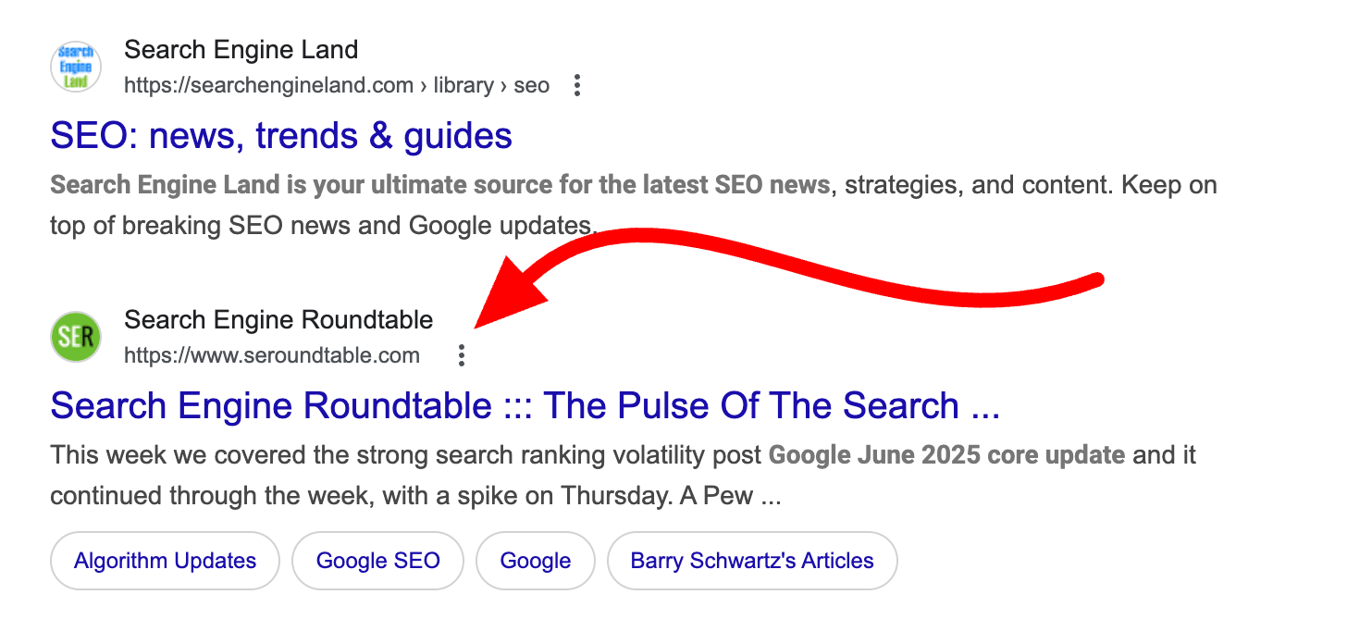Click the circular favicon above the Roundtable result title
The image size is (1347, 644).
click(75, 337)
